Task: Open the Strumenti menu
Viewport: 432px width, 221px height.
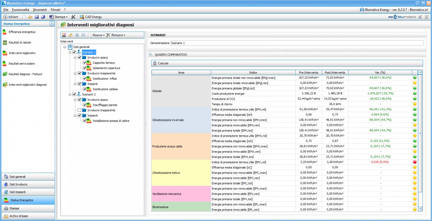Action: coord(40,10)
